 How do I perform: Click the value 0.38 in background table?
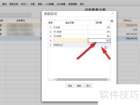tap(135, 30)
